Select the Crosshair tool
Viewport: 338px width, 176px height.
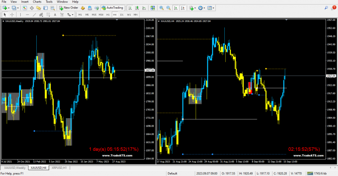(12, 15)
